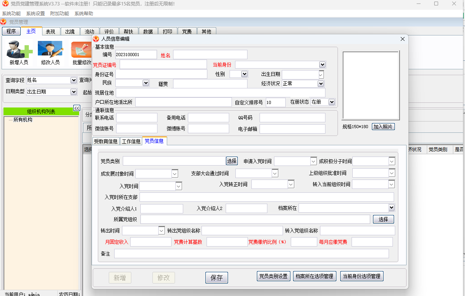
Task: Open the 受教育信息 tab in the dialog
Action: pyautogui.click(x=106, y=141)
